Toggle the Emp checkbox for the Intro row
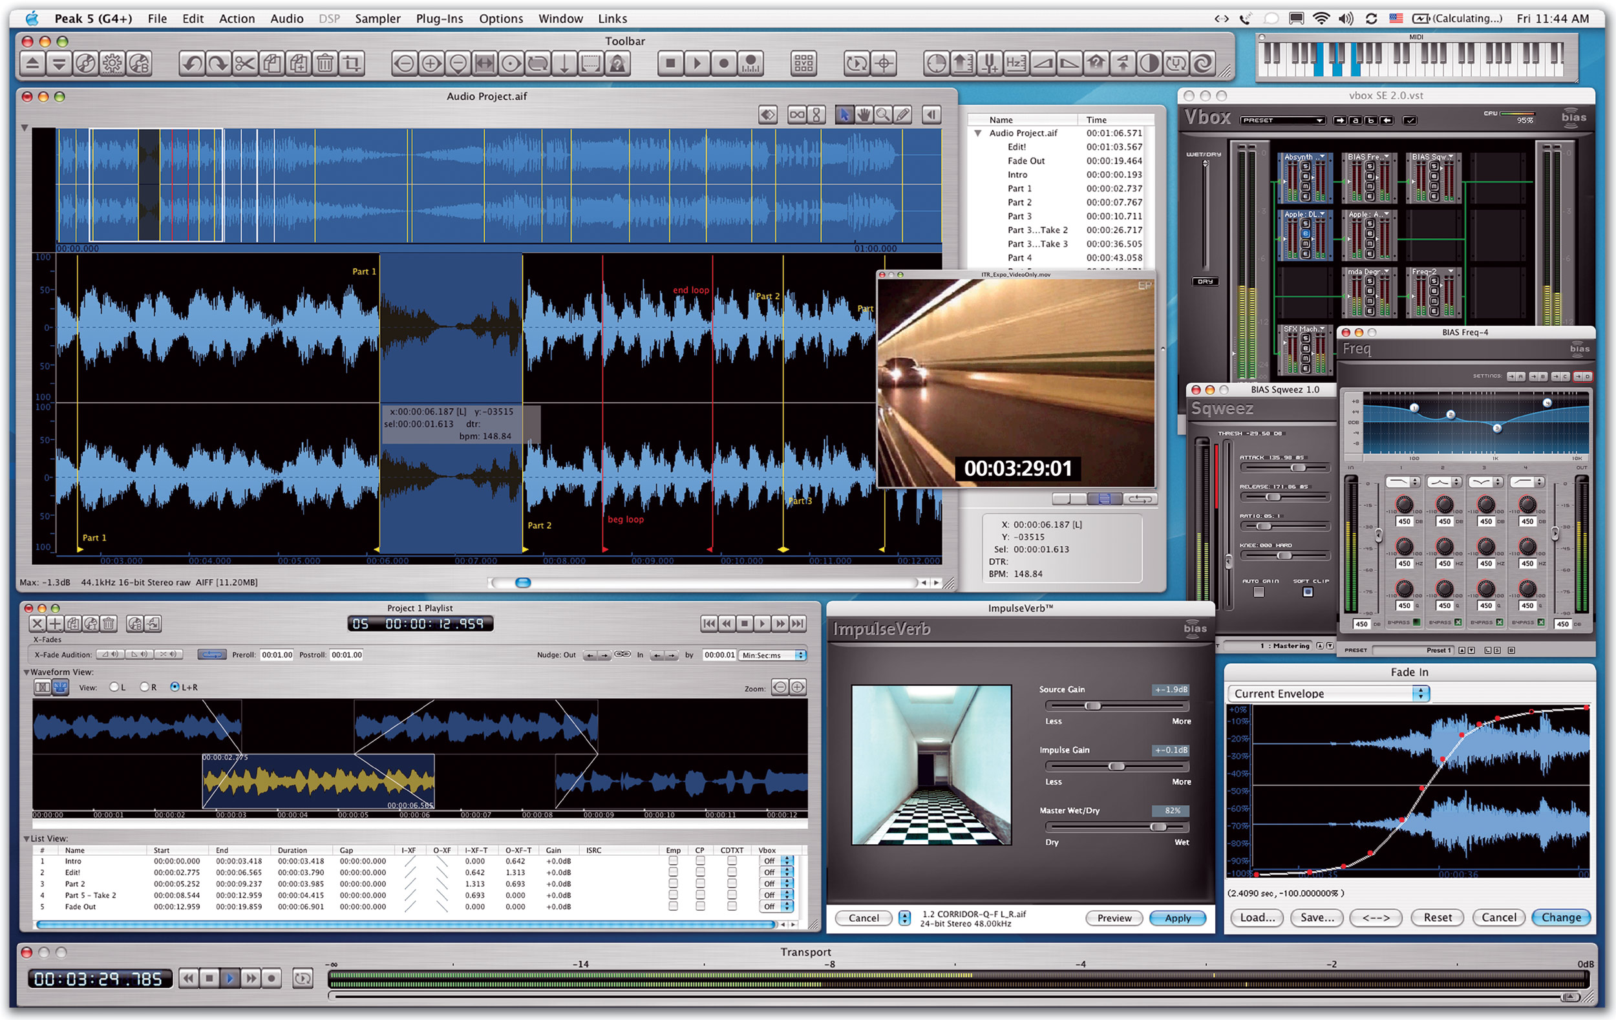1616x1020 pixels. (x=673, y=861)
